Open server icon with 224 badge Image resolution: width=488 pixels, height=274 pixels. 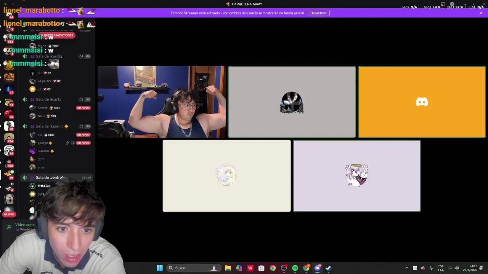9,138
